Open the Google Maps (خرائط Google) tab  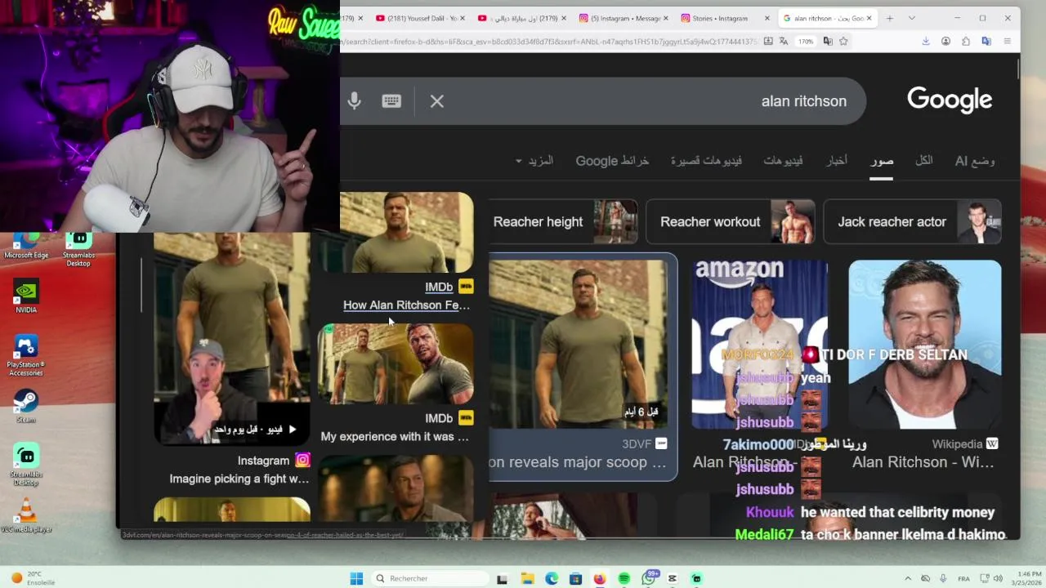[x=612, y=161]
